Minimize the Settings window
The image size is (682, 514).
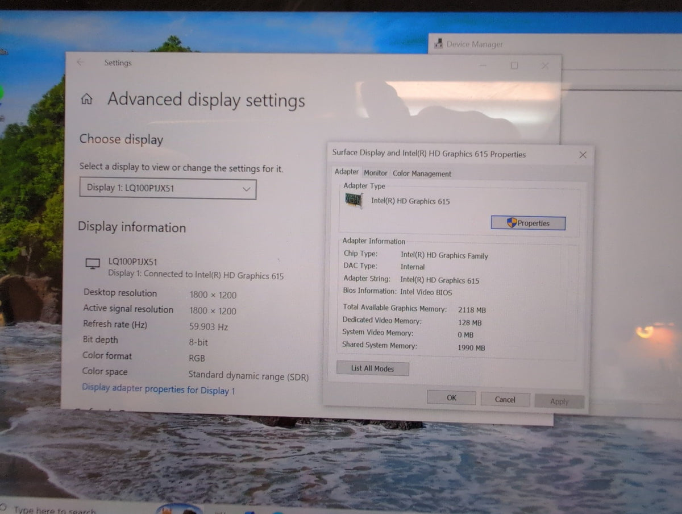tap(483, 66)
